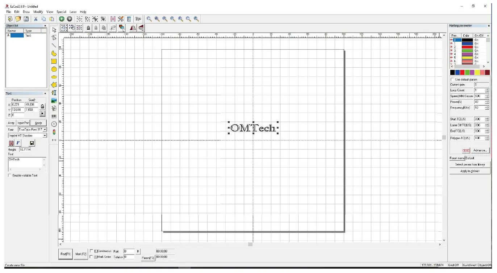Image resolution: width=497 pixels, height=273 pixels.
Task: Tick the Use default param checkbox
Action: click(x=452, y=79)
